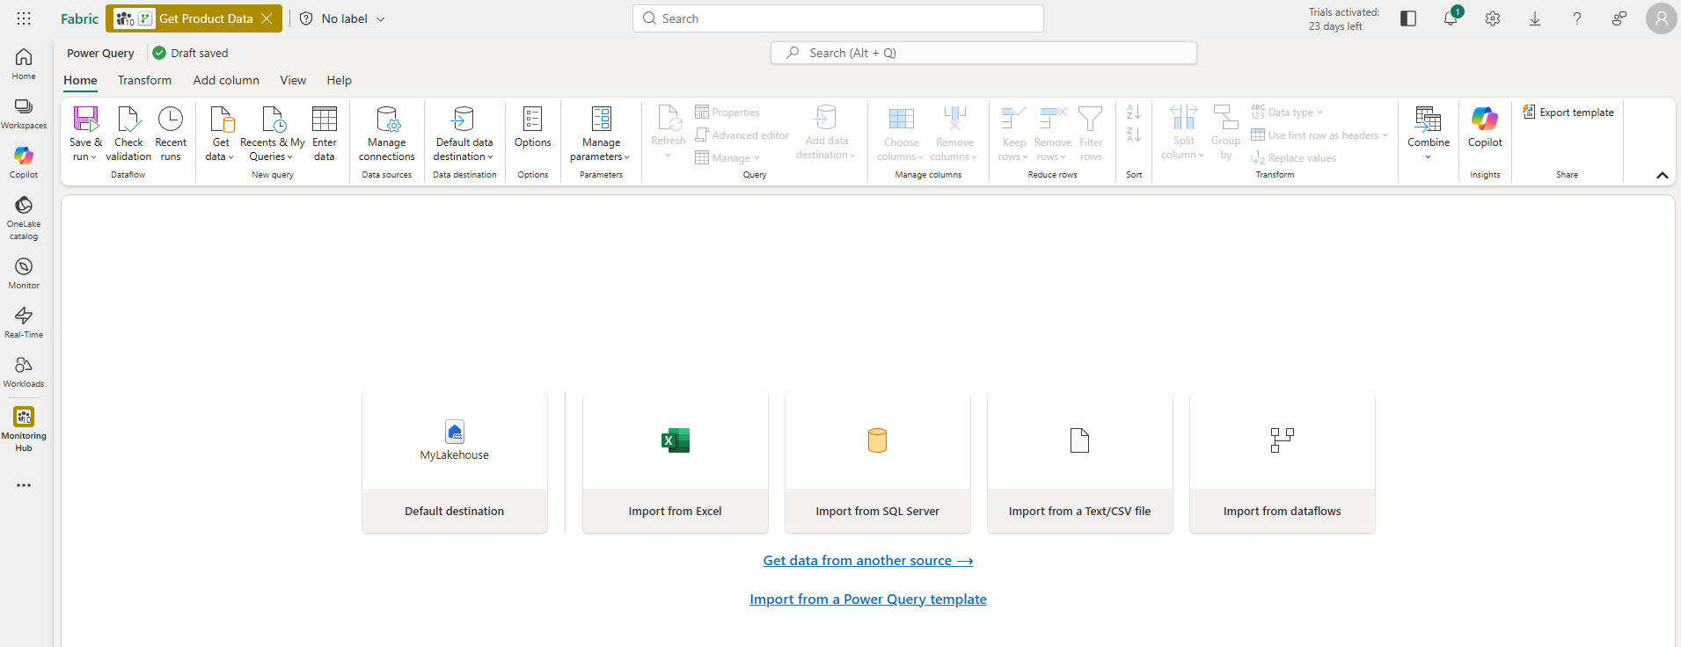
Task: Click Enter data ribbon button
Action: 325,134
